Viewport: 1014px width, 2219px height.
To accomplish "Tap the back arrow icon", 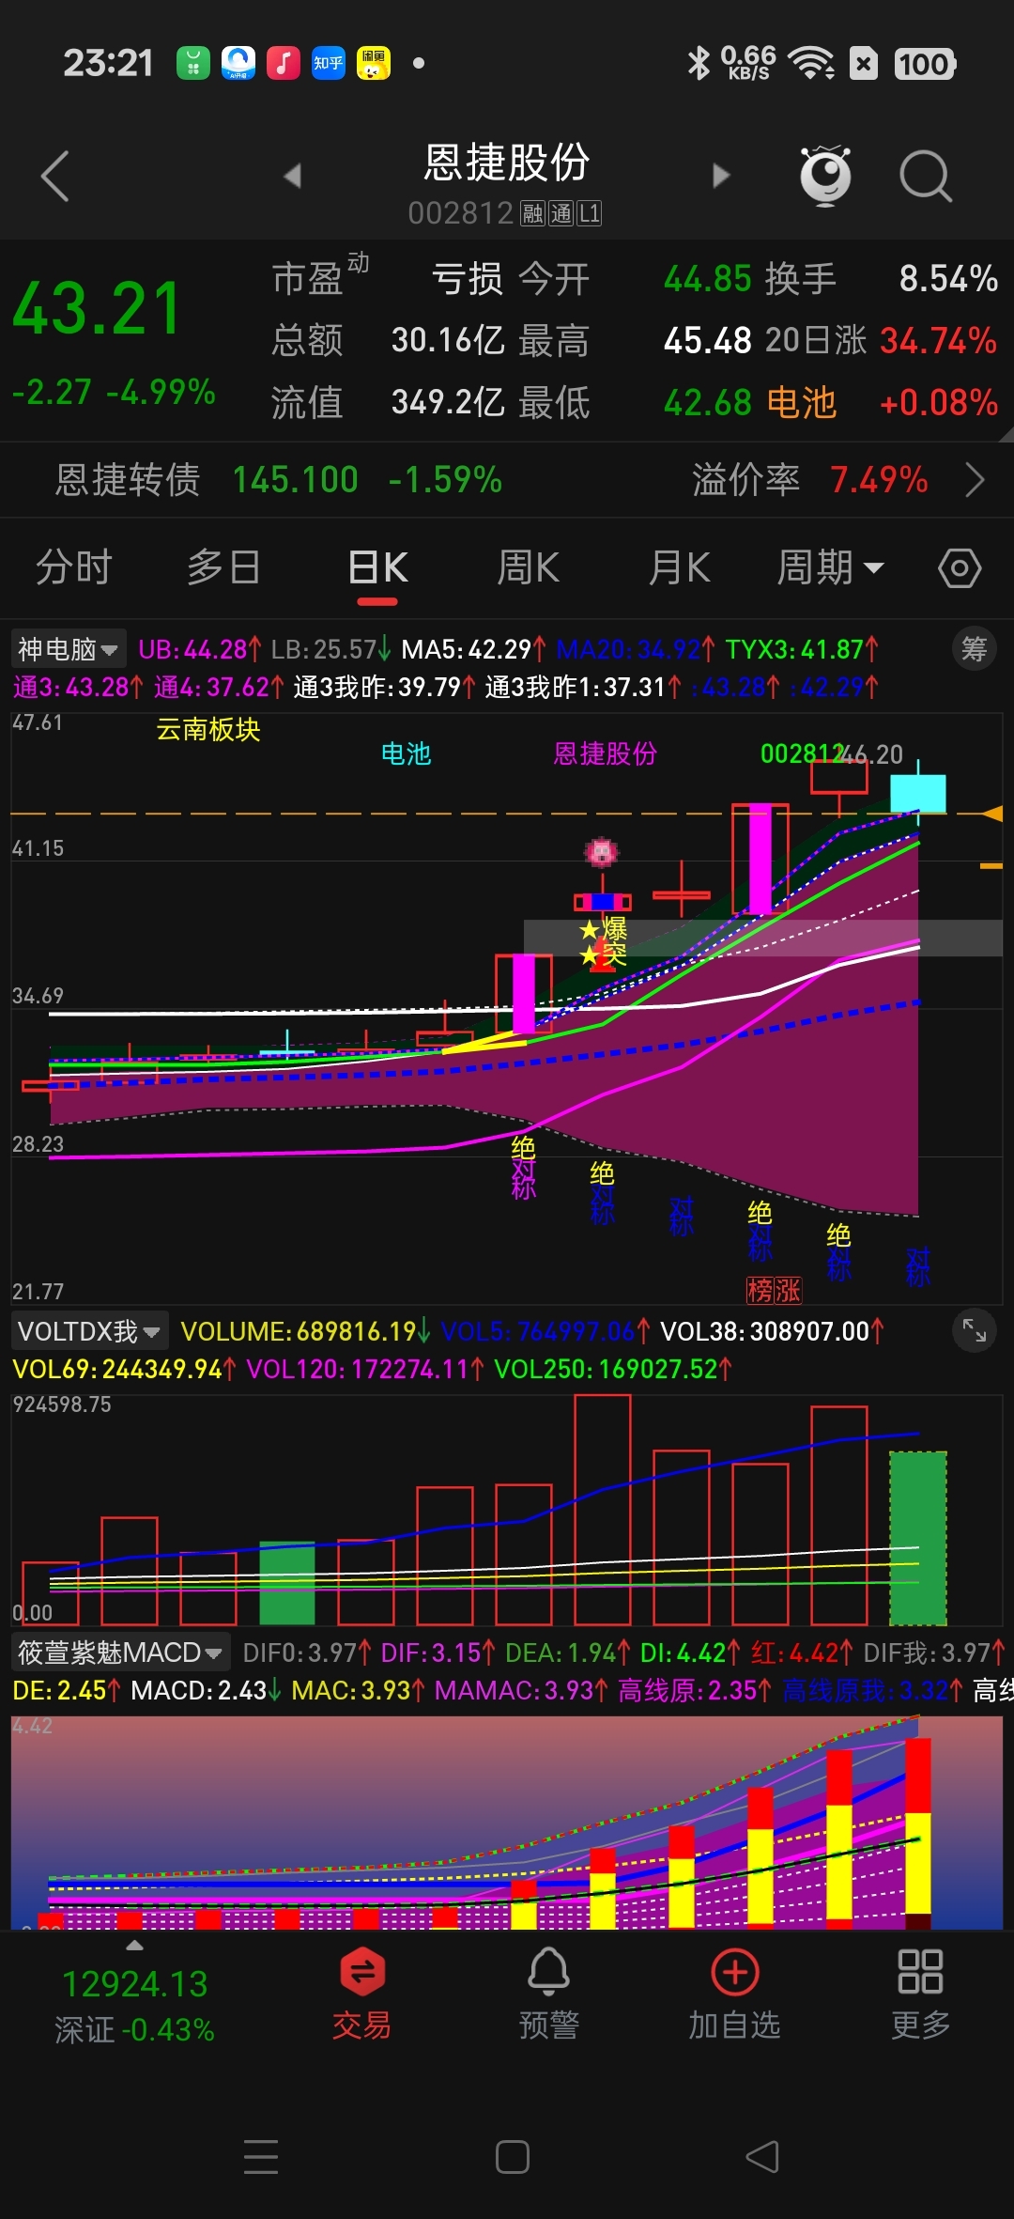I will click(x=55, y=176).
